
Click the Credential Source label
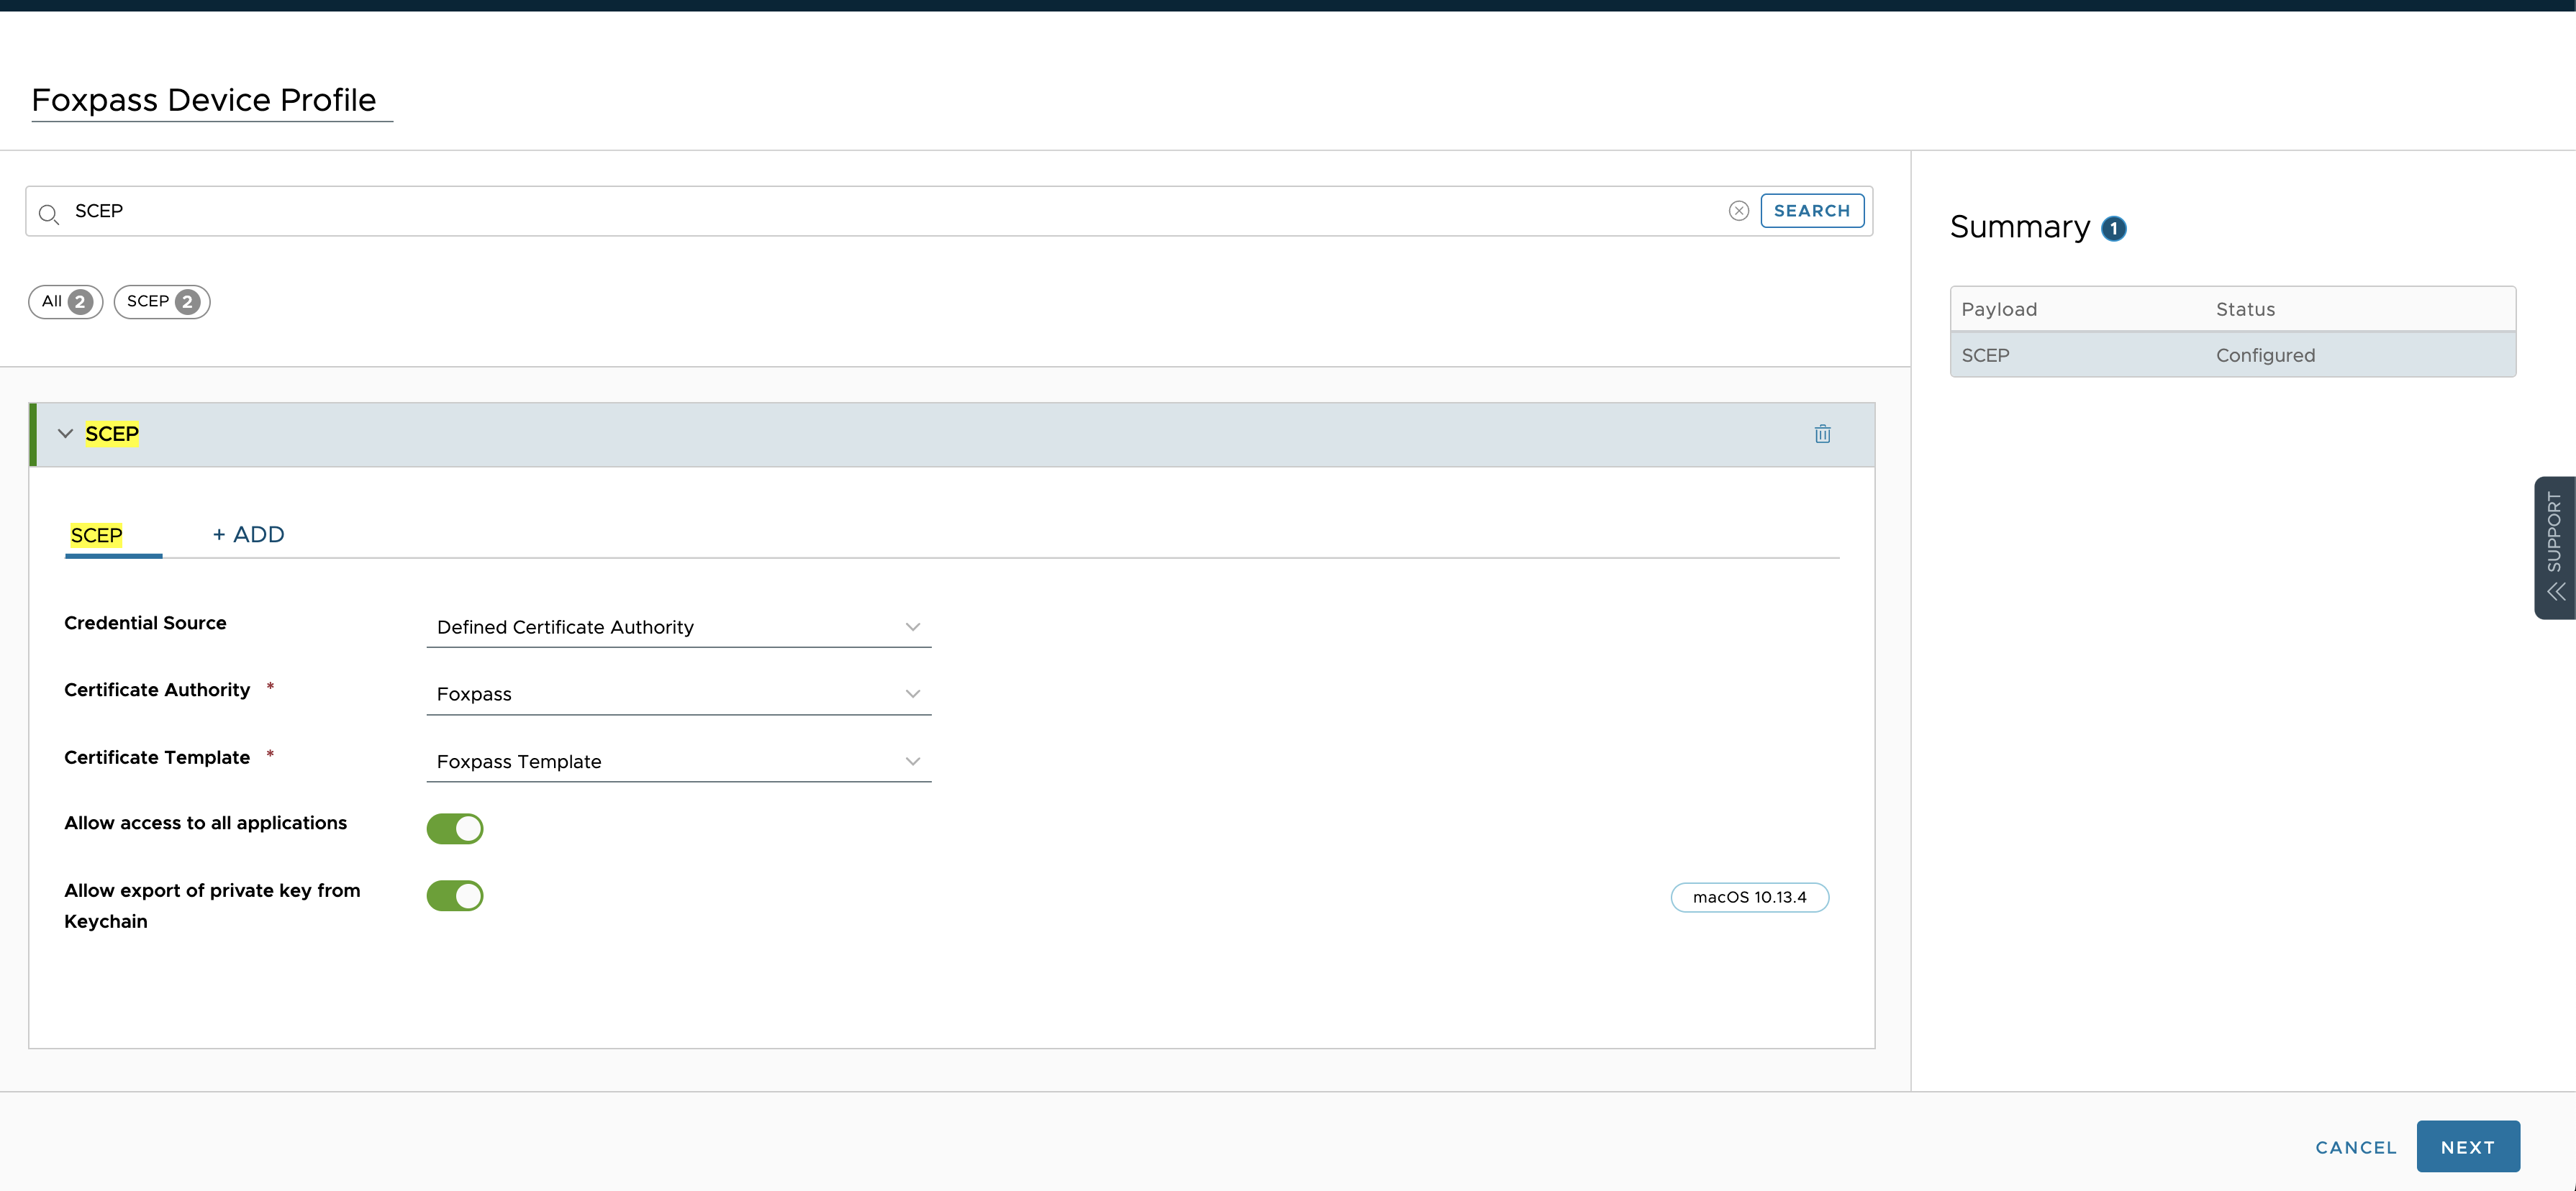(145, 624)
